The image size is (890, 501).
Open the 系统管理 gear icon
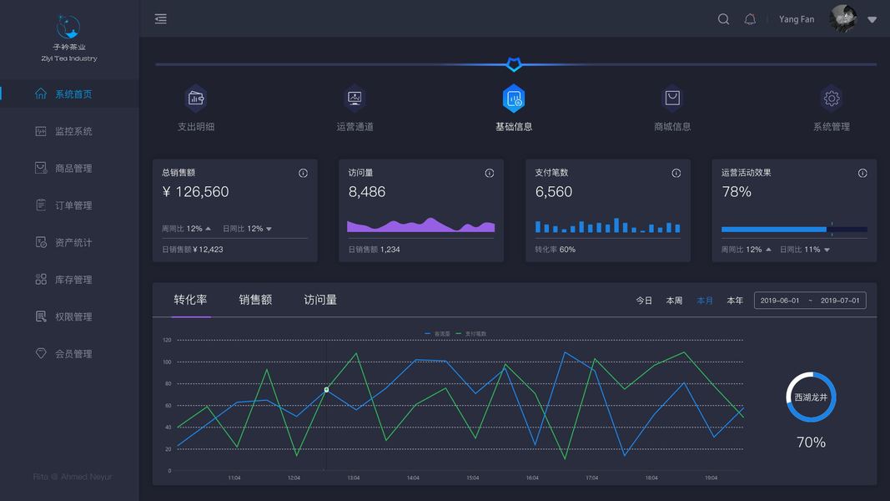pyautogui.click(x=832, y=99)
